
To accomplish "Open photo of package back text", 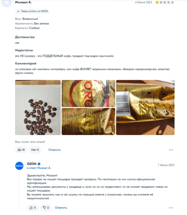I will click(x=88, y=122).
